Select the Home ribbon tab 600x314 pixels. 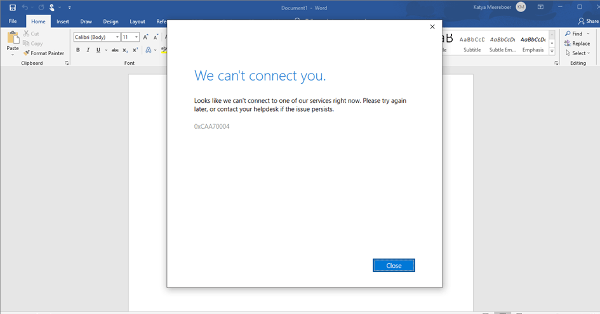pos(38,22)
